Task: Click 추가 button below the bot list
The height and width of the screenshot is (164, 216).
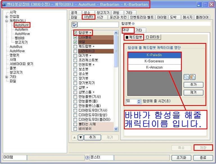Action: pos(92,137)
